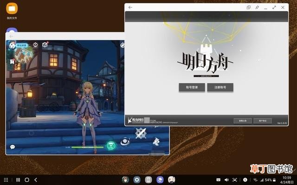This screenshot has height=185, width=297.
Task: Open the 10:59 clock and date in the taskbar
Action: click(x=287, y=180)
